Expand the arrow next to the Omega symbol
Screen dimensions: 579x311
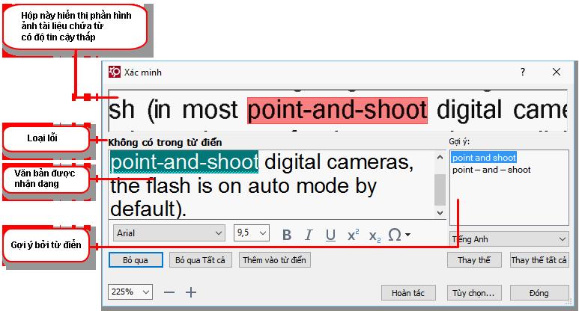407,235
